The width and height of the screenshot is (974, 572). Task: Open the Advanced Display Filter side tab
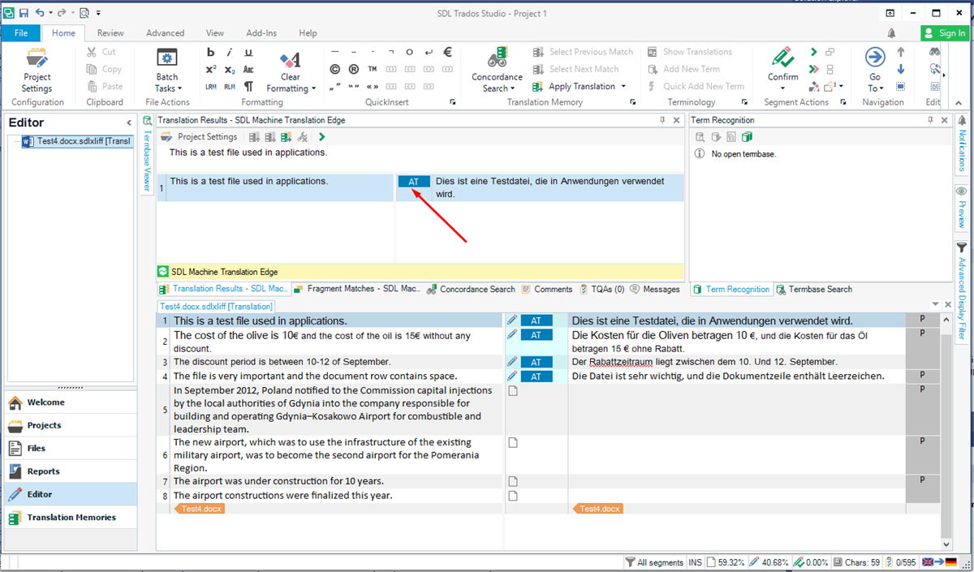tap(962, 290)
